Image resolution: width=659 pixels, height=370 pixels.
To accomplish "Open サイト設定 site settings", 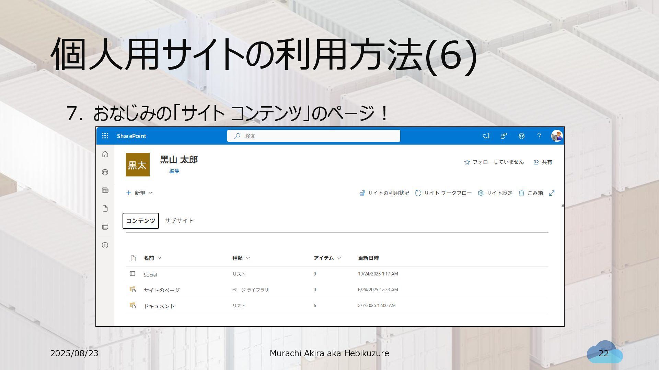I will pyautogui.click(x=495, y=193).
